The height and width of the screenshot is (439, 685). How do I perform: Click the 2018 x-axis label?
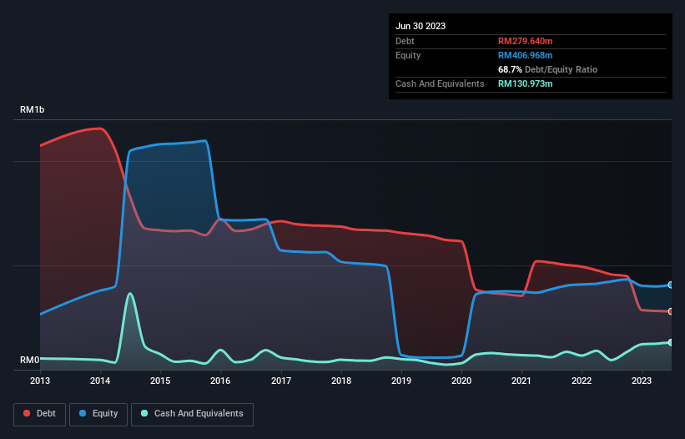[341, 381]
